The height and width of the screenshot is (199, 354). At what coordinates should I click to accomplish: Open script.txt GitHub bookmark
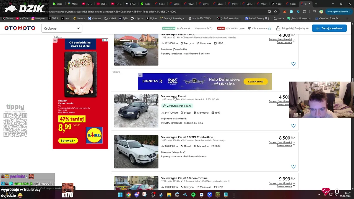137,19
